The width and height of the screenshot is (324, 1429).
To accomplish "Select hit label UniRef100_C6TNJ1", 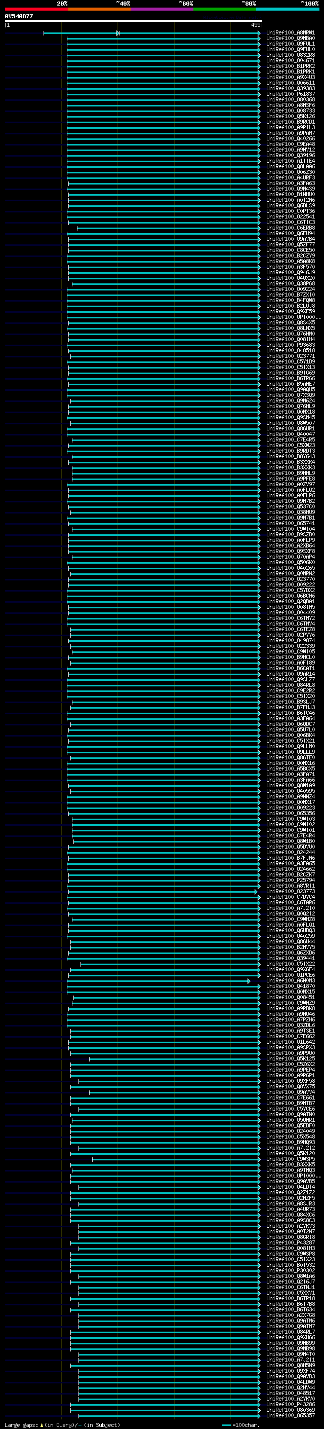I will (291, 1288).
